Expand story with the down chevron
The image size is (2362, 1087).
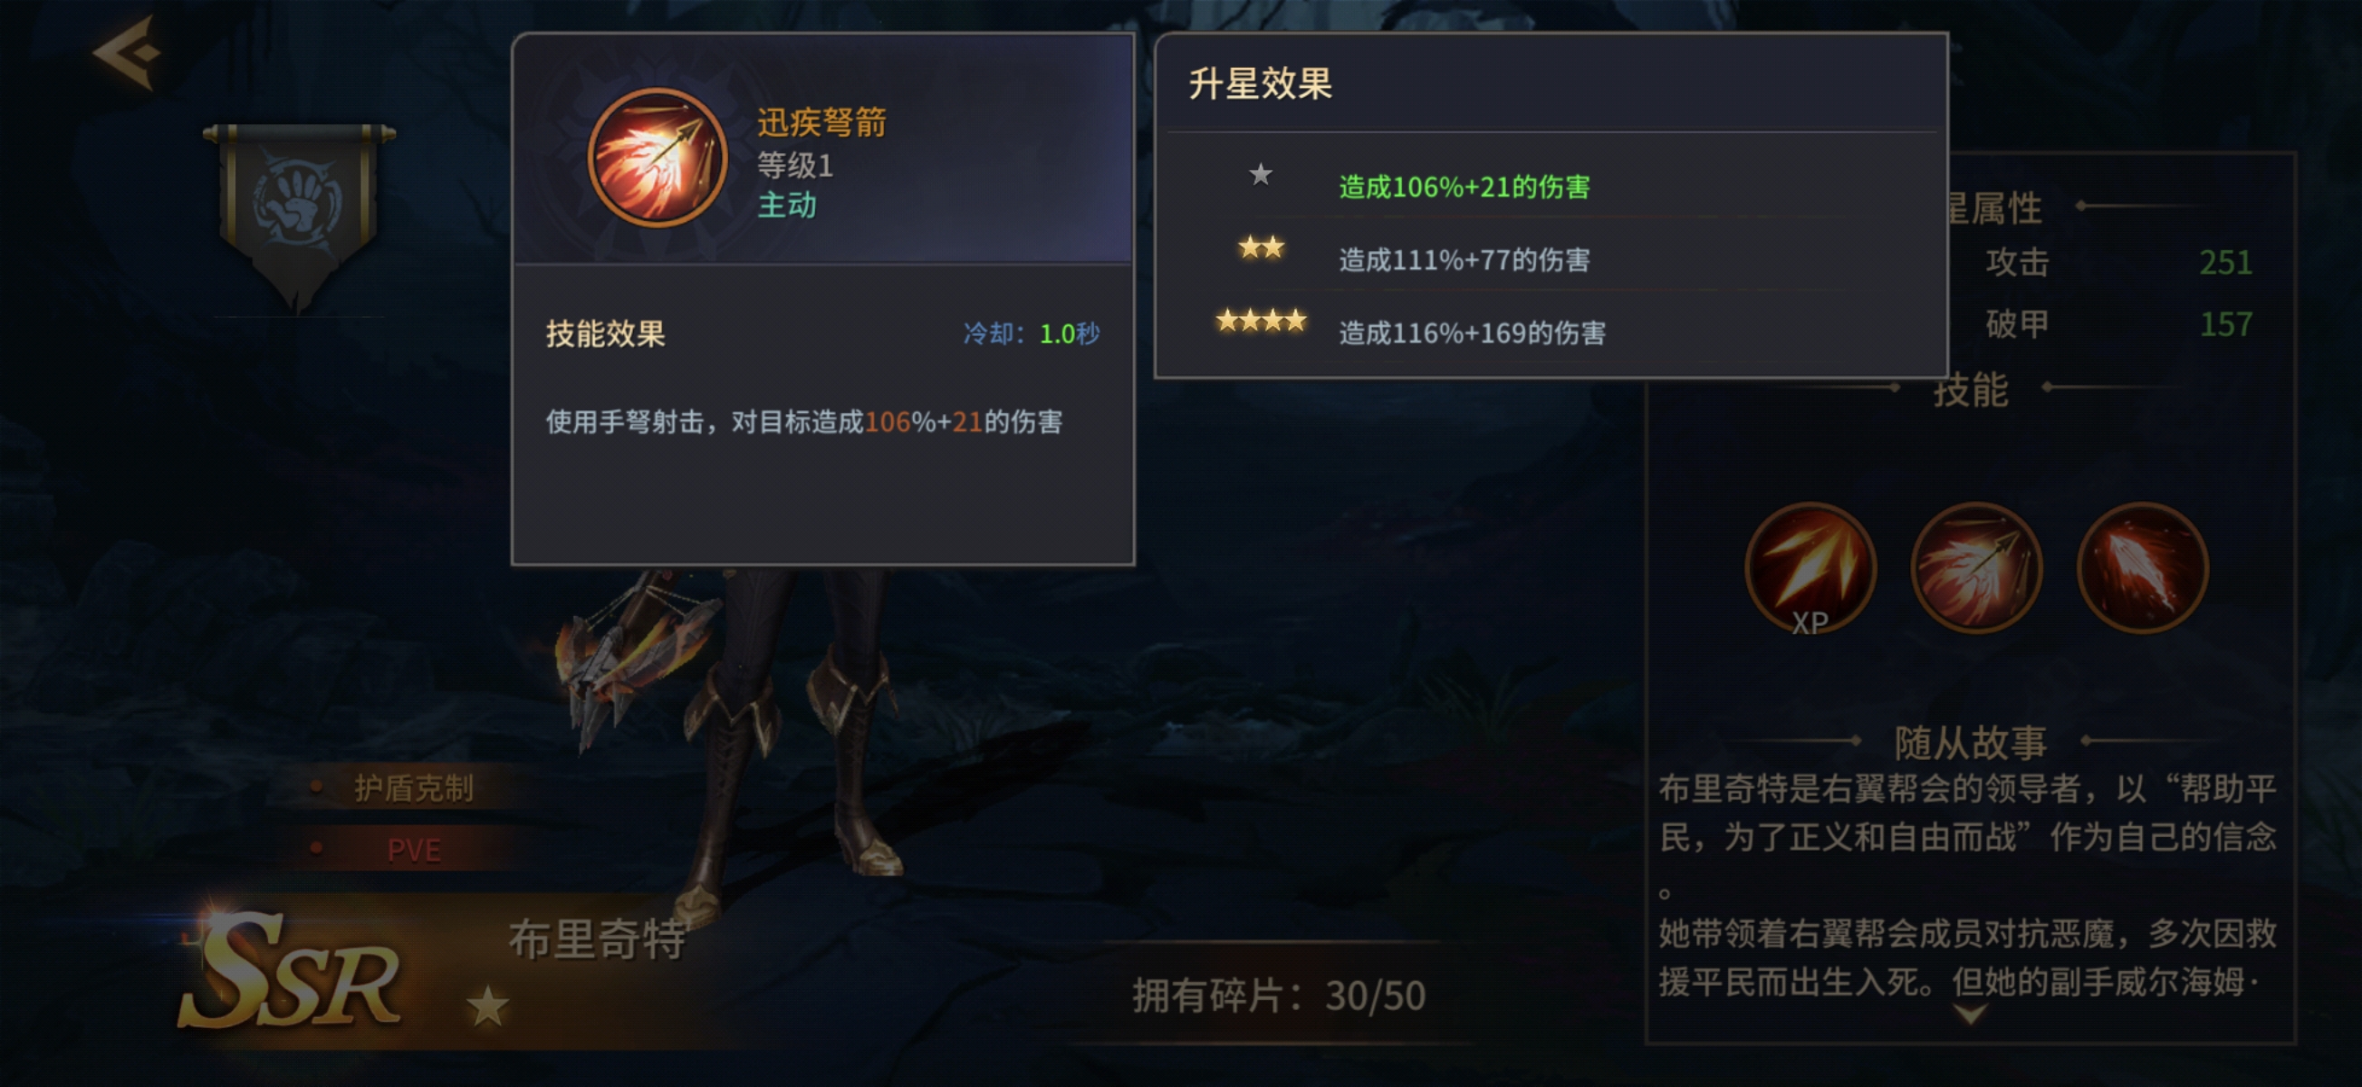[1970, 1014]
